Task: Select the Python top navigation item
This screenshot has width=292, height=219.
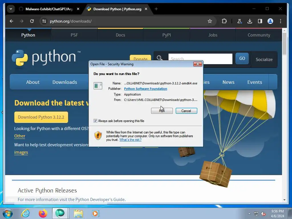Action: coord(28,35)
